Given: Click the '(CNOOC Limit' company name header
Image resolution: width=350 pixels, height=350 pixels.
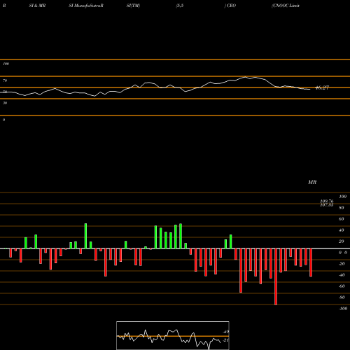Looking at the screenshot, I should (x=286, y=6).
